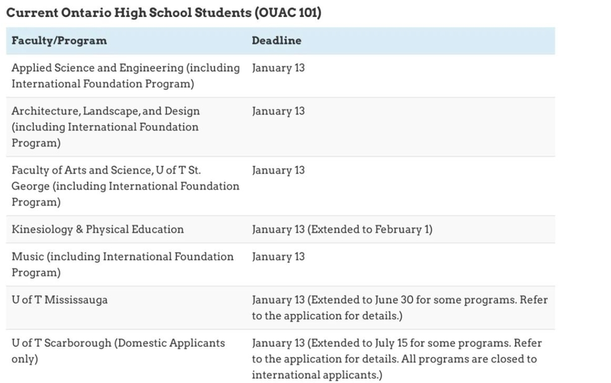This screenshot has width=611, height=383.
Task: Click the Music program January 13 deadline
Action: click(278, 257)
